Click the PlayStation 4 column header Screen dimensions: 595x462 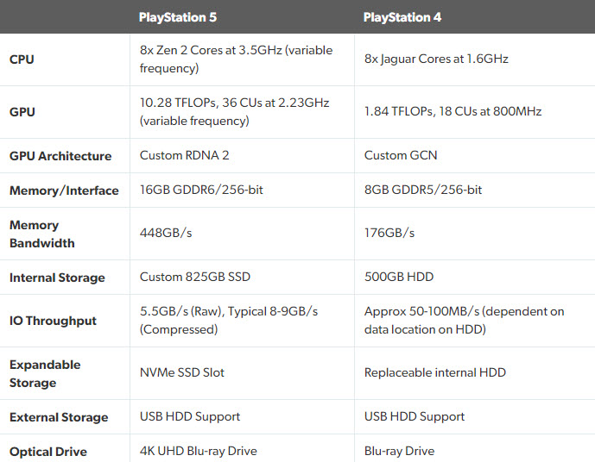(x=402, y=17)
